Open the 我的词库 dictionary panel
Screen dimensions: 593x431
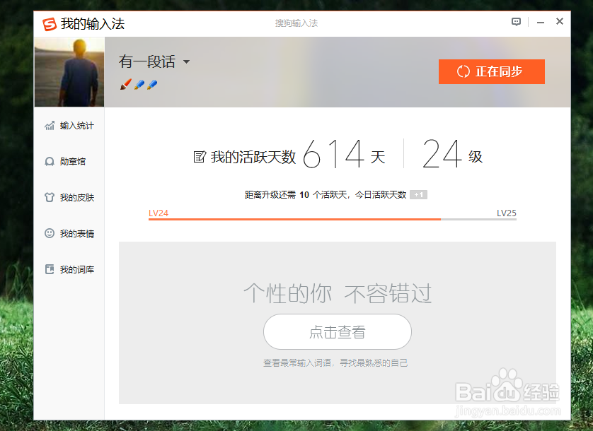point(68,269)
